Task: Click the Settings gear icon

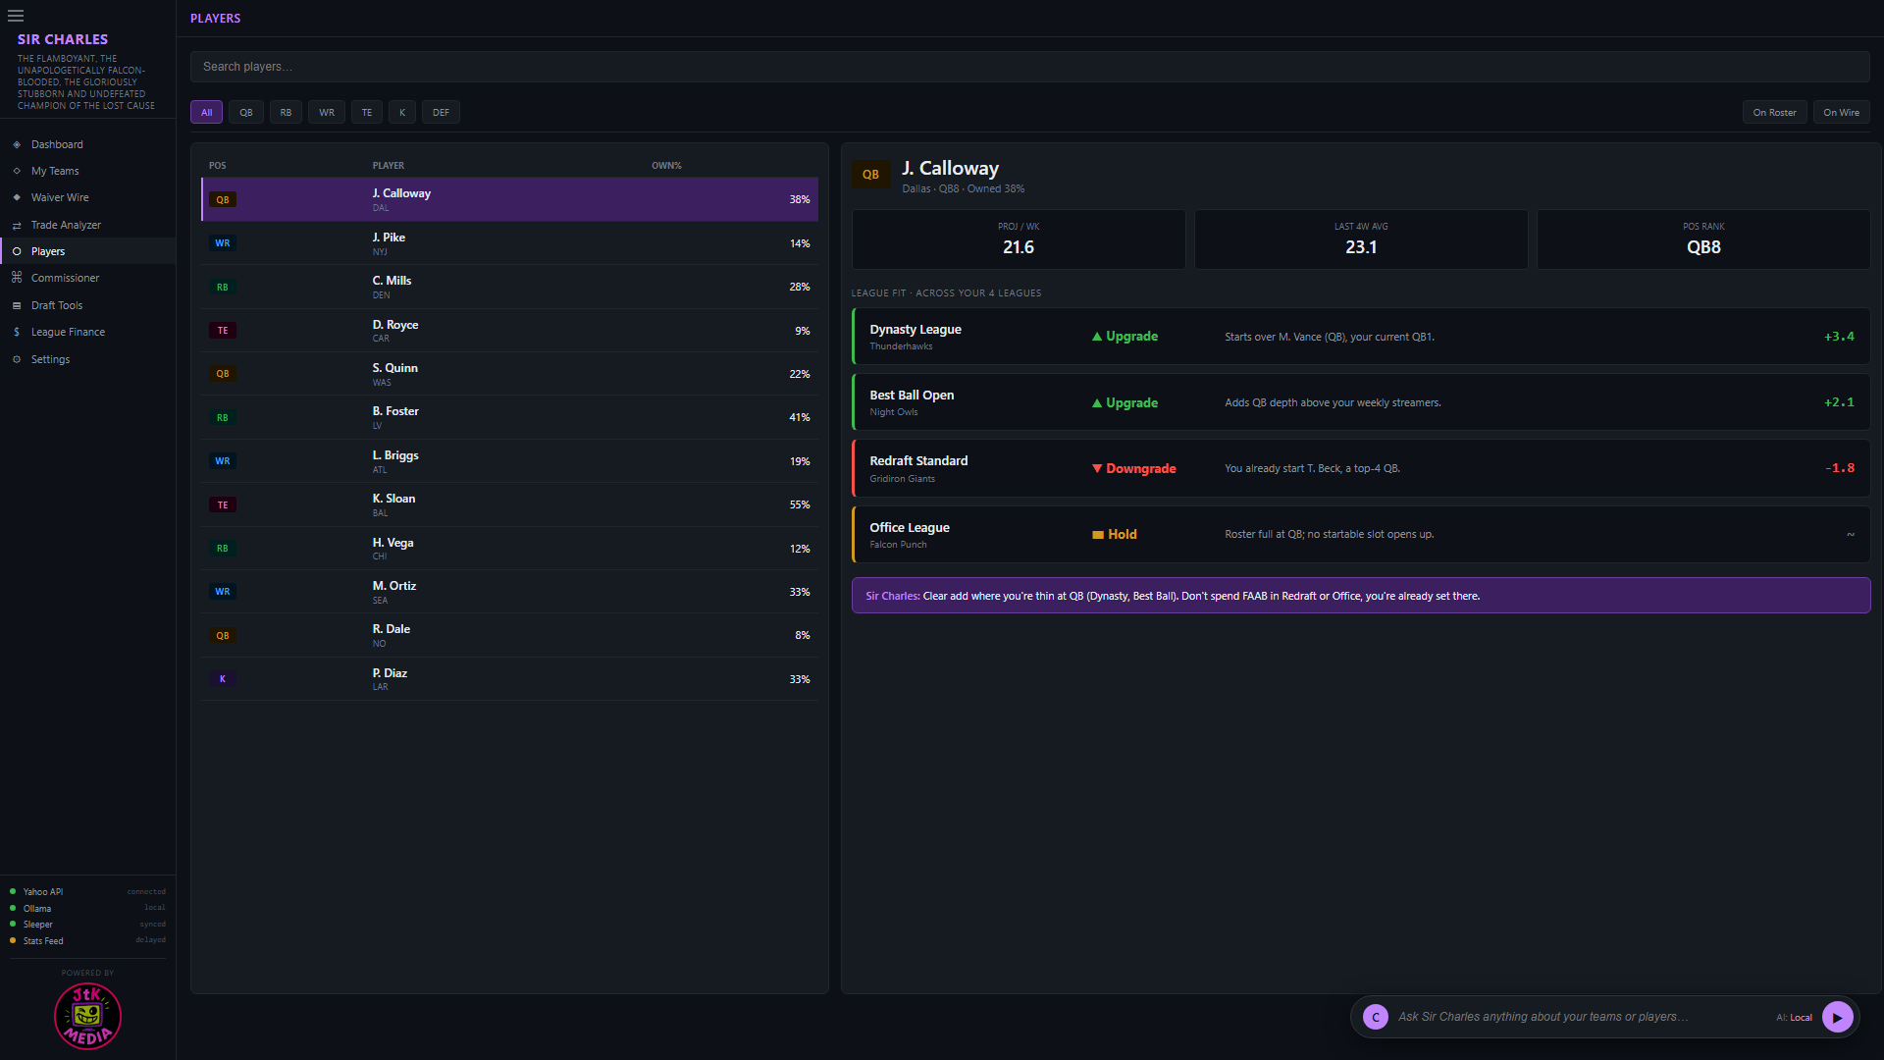Action: 17,359
